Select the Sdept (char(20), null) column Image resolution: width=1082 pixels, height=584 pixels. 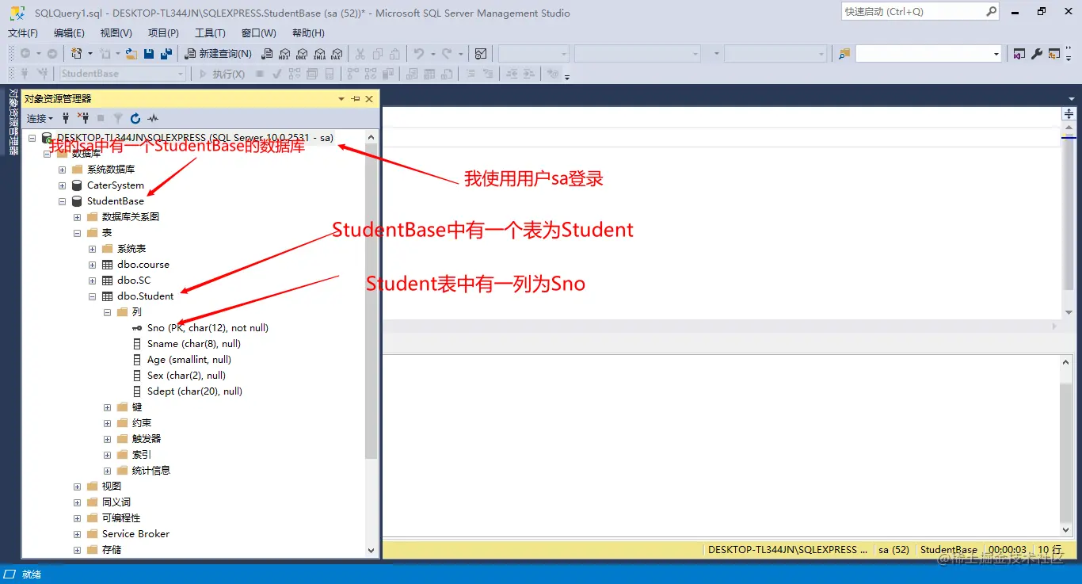194,391
